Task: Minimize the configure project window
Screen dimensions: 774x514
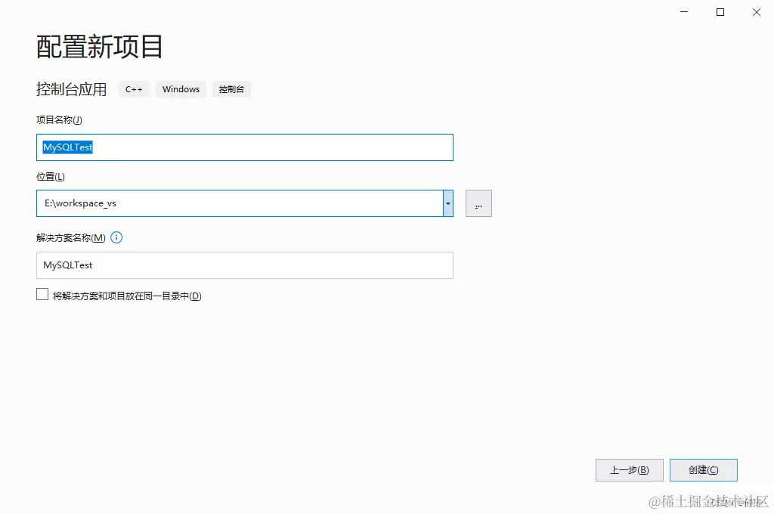Action: pos(683,12)
